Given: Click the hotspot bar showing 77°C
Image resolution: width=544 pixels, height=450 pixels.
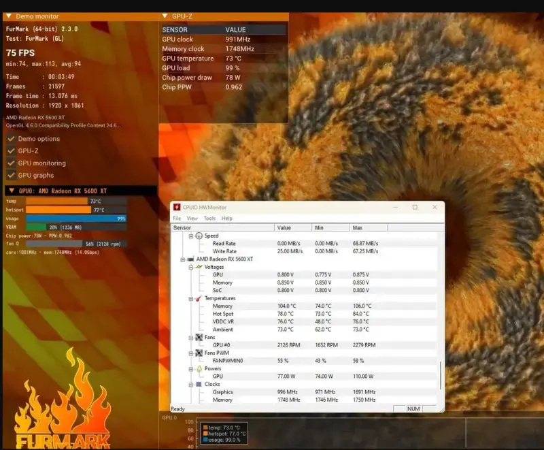Looking at the screenshot, I should 58,210.
